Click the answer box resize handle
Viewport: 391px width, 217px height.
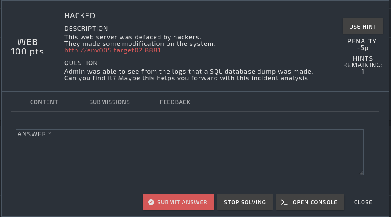(x=361, y=173)
